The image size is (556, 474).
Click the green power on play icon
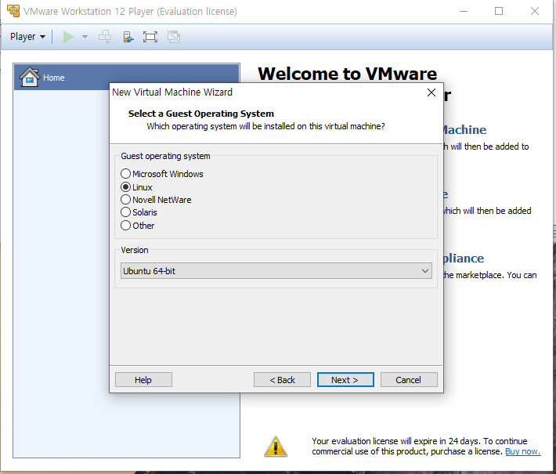pyautogui.click(x=68, y=37)
